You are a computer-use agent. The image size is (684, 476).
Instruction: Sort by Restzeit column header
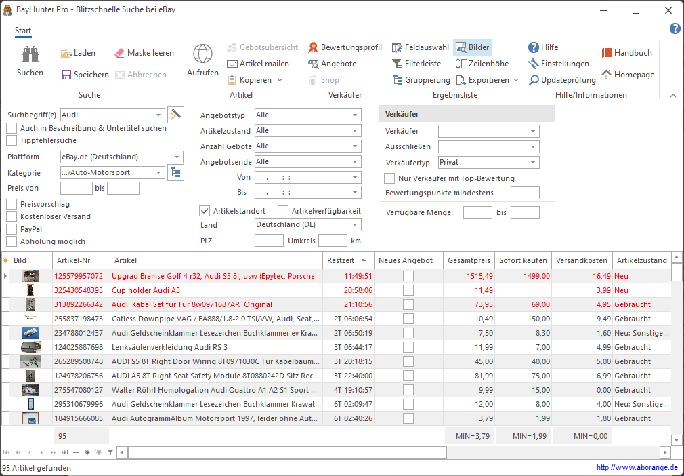[x=348, y=260]
